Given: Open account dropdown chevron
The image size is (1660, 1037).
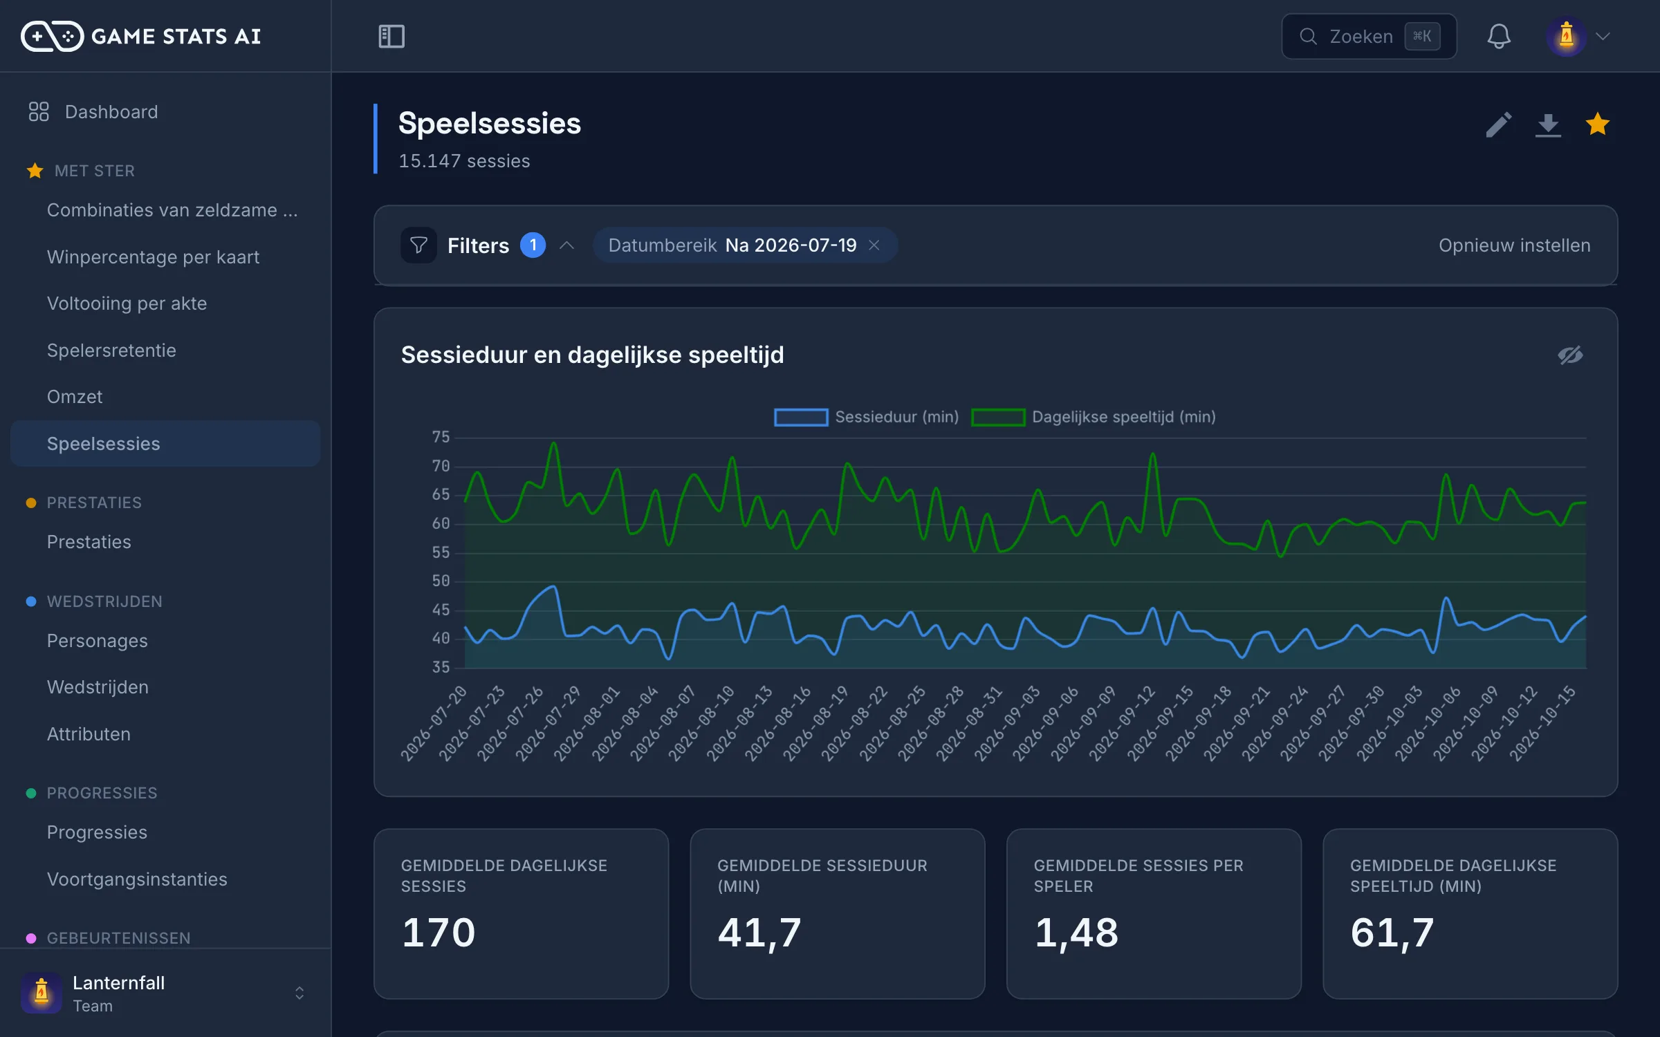Looking at the screenshot, I should [1603, 36].
